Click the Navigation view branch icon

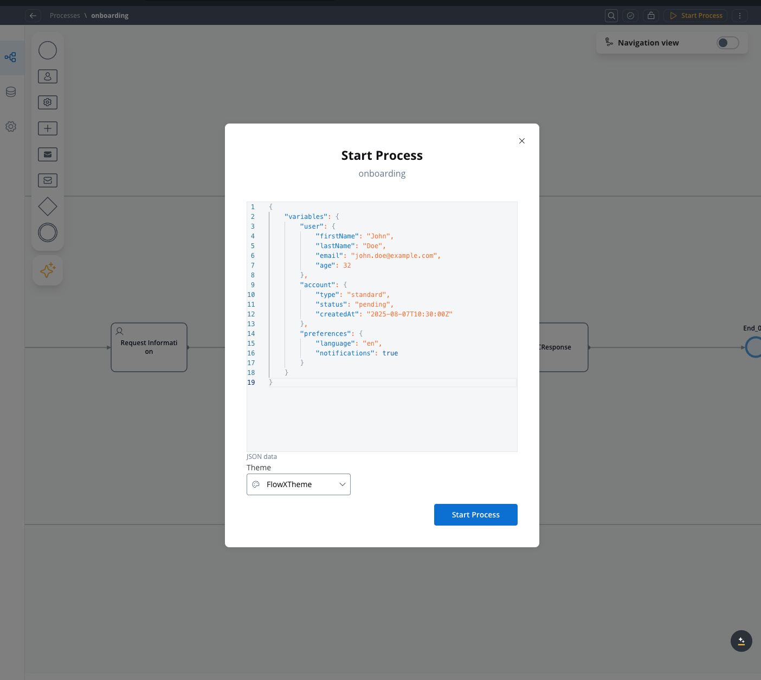(x=609, y=42)
